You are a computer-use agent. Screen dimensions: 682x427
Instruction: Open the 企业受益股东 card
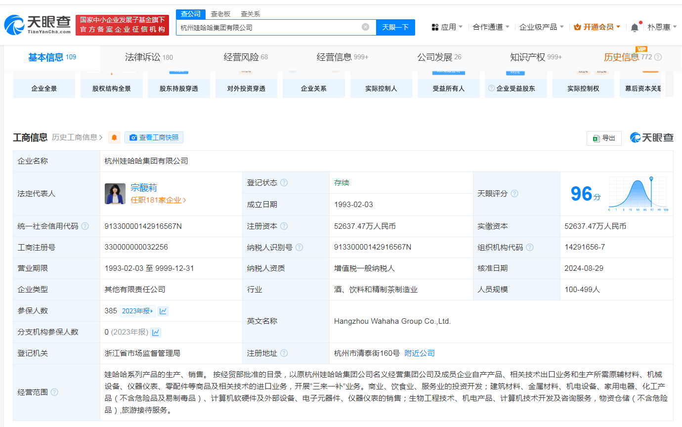[516, 85]
